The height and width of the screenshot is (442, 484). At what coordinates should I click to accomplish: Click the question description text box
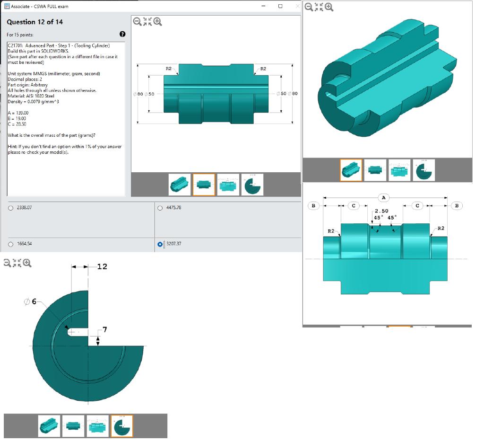click(x=66, y=119)
